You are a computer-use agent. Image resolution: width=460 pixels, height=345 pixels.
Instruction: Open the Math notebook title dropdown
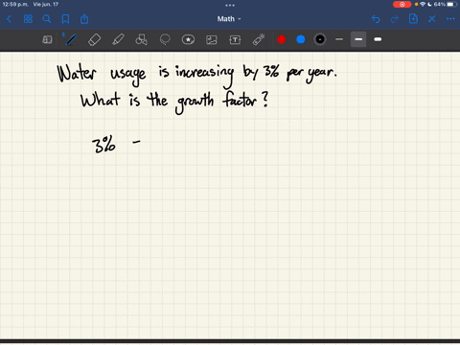(x=229, y=19)
